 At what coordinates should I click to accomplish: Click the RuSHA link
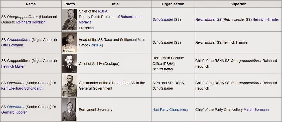(x=96, y=45)
